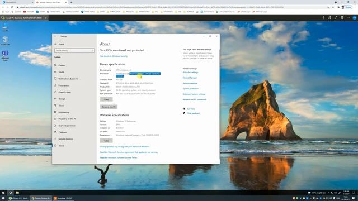Viewport: 358px width, 201px height.
Task: Focus the Find a setting search box
Action: coord(74,51)
